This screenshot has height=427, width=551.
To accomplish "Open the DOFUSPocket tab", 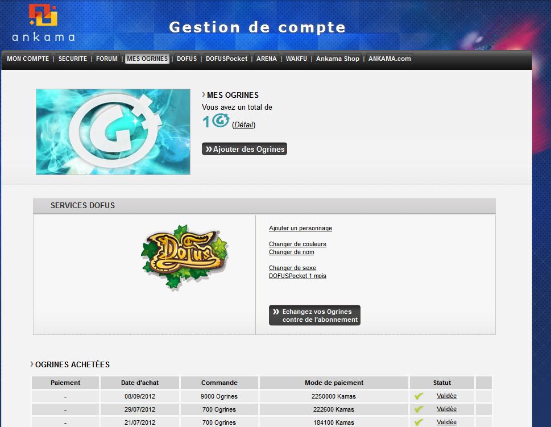I will pyautogui.click(x=227, y=59).
